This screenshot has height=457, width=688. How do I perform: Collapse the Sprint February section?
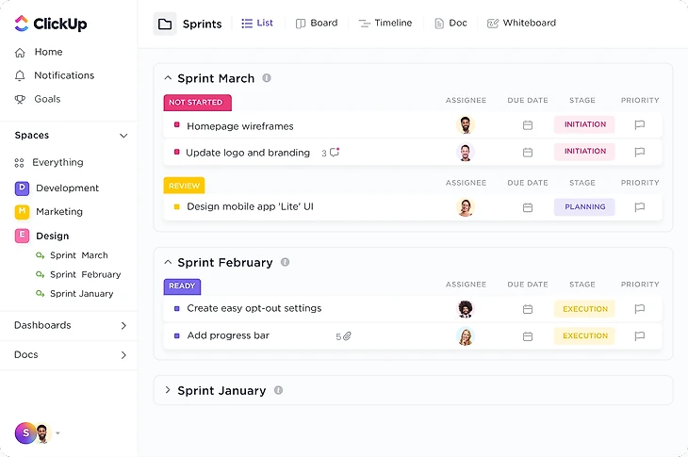point(168,262)
